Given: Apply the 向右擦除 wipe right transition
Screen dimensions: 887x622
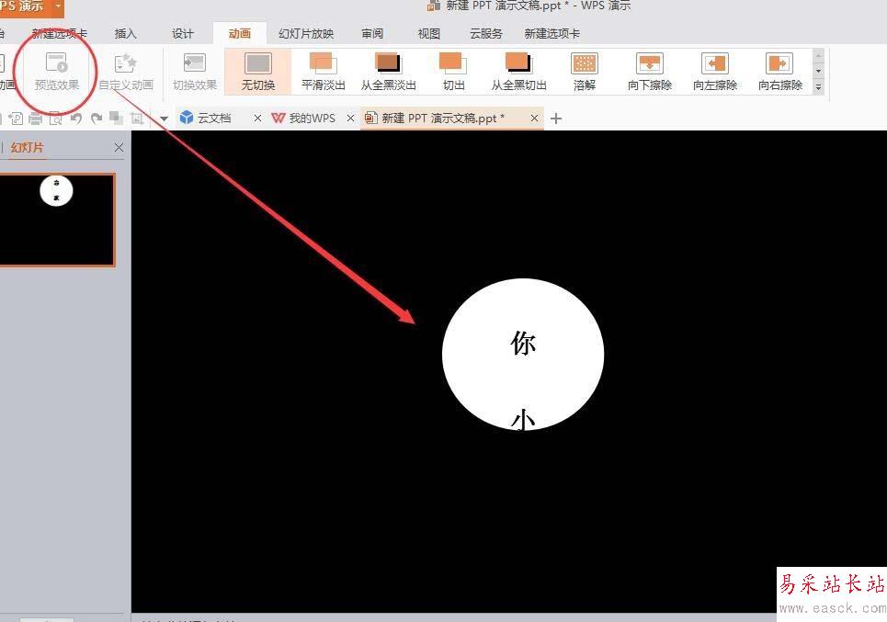Looking at the screenshot, I should (780, 72).
